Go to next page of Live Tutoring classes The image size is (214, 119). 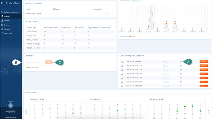112,14
